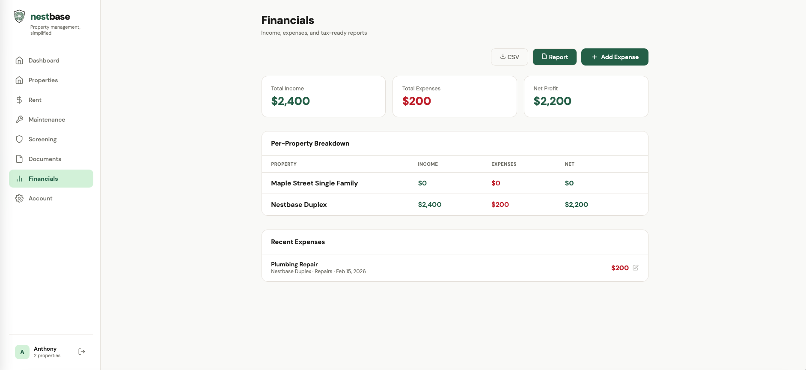The width and height of the screenshot is (806, 370).
Task: Edit the Plumbing Repair expense via pencil icon
Action: pyautogui.click(x=636, y=268)
